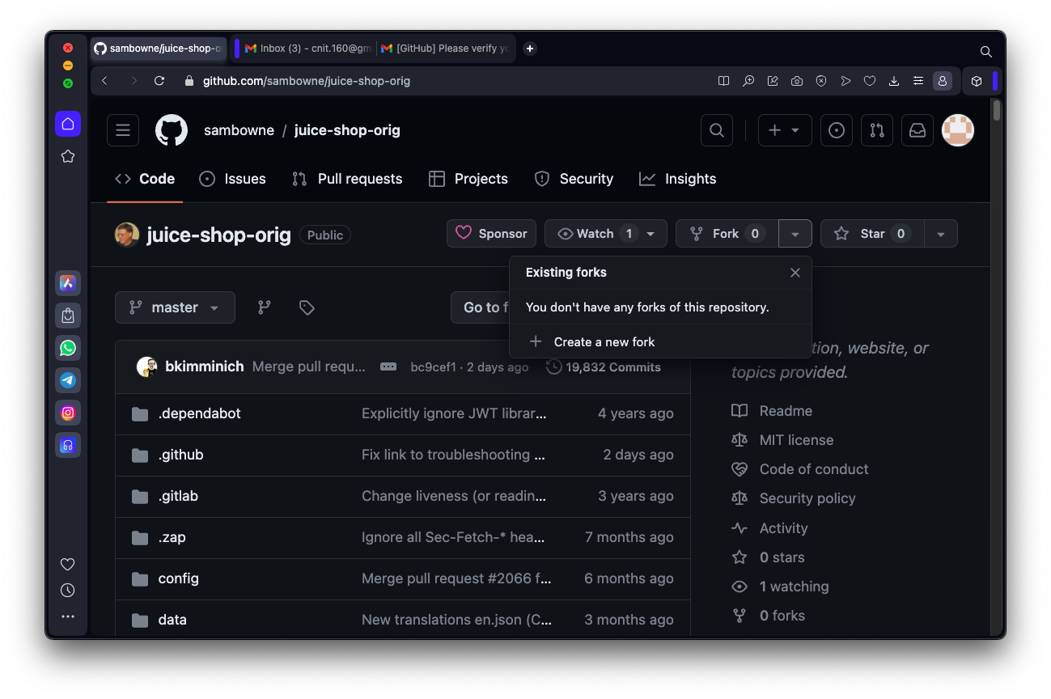Click the zoom magnifier icon in address bar
This screenshot has height=699, width=1051.
point(748,81)
